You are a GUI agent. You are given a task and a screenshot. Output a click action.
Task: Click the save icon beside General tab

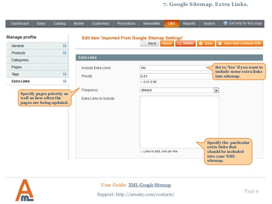(x=64, y=46)
